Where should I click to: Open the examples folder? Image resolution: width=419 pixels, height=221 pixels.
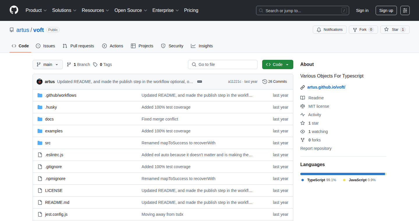(x=54, y=131)
